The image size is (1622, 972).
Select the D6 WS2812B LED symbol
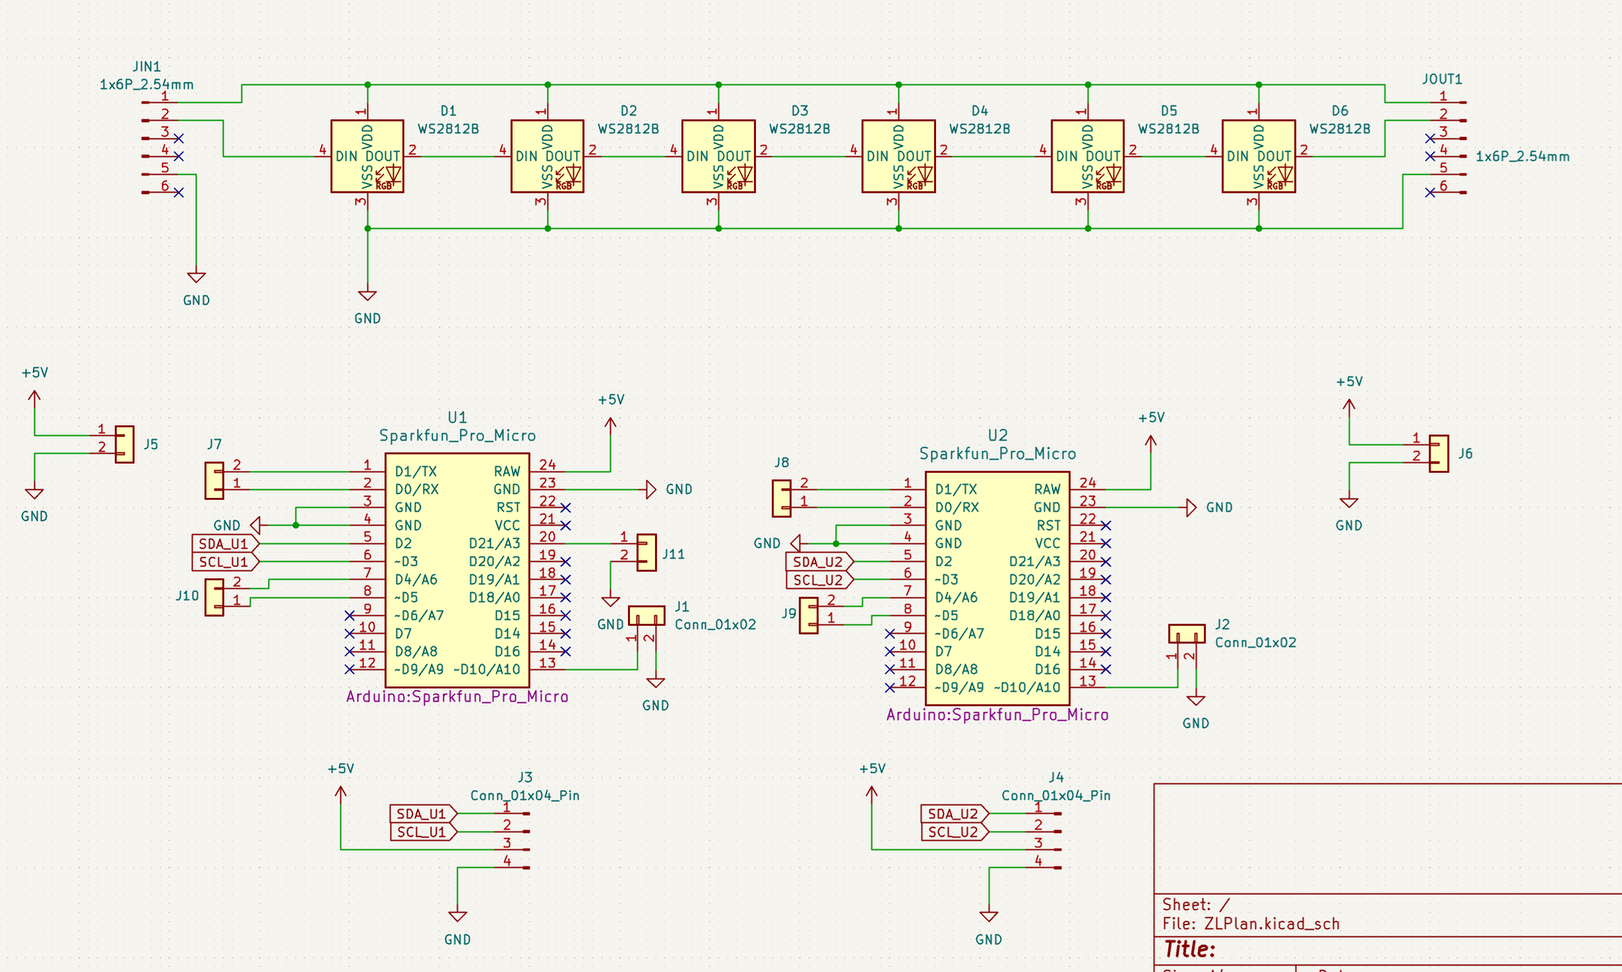(1258, 156)
